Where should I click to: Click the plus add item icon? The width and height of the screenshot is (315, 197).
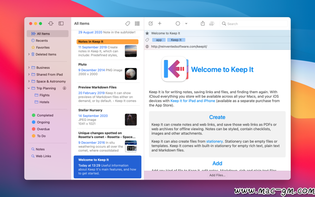[160, 24]
